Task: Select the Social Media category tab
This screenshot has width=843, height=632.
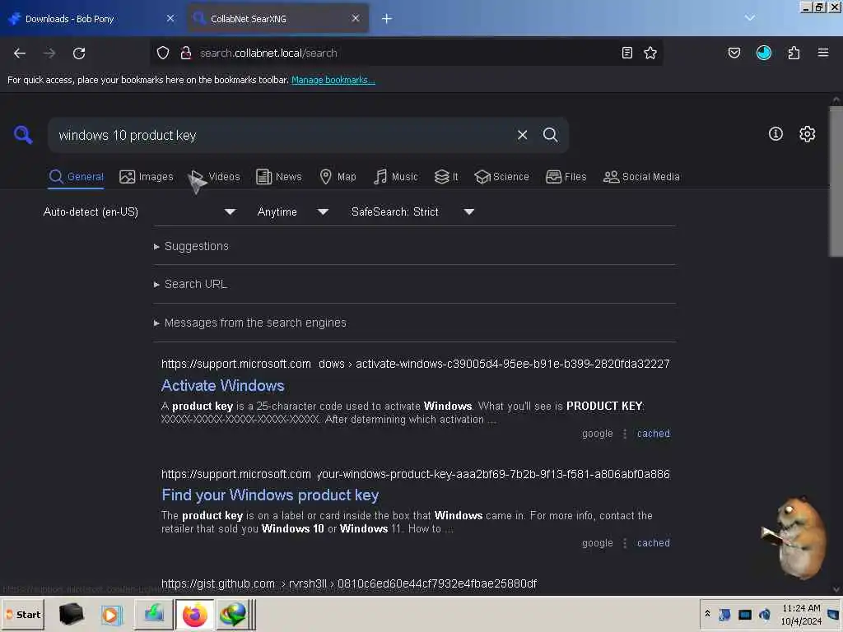Action: point(641,177)
